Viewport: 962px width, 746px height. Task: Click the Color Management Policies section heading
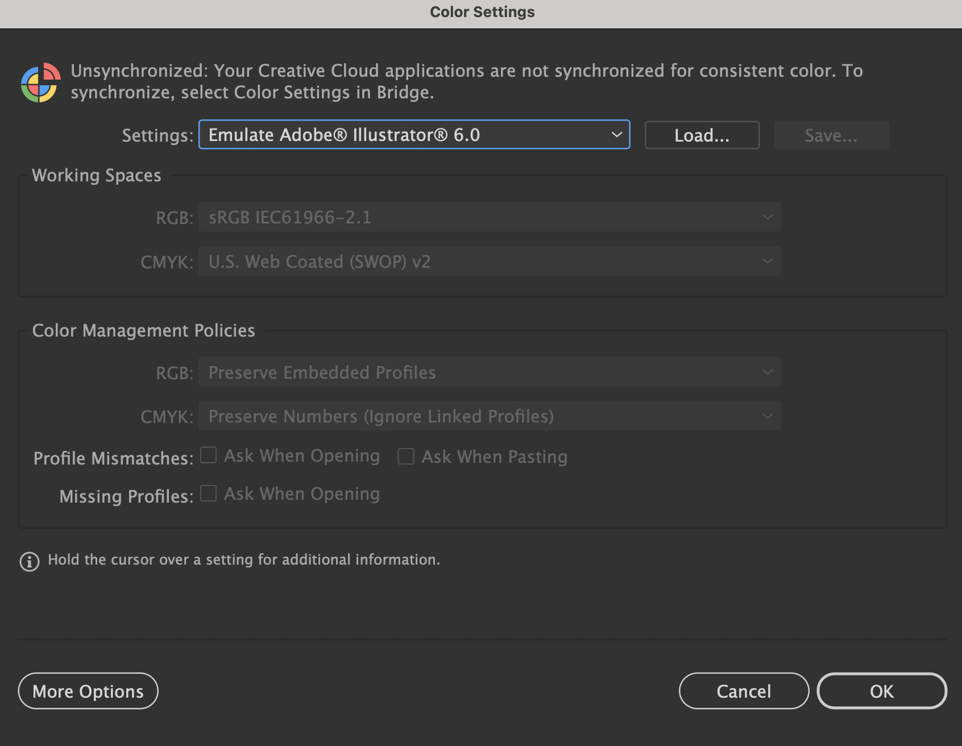pos(144,330)
